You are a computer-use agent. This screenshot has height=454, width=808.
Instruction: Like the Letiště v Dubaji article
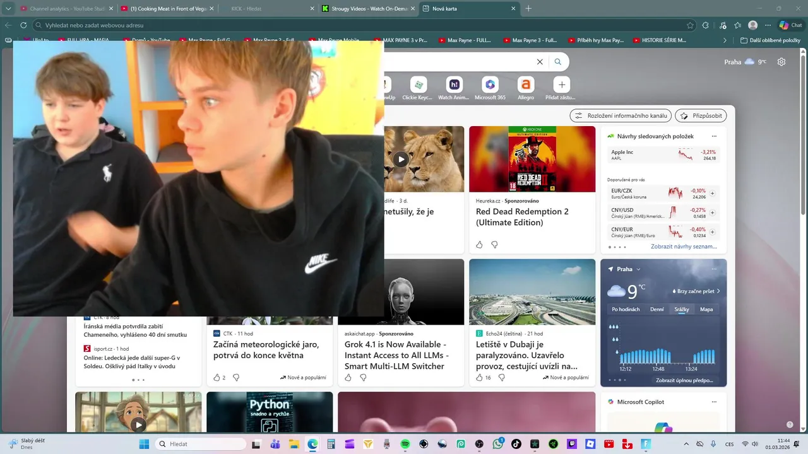pyautogui.click(x=479, y=378)
